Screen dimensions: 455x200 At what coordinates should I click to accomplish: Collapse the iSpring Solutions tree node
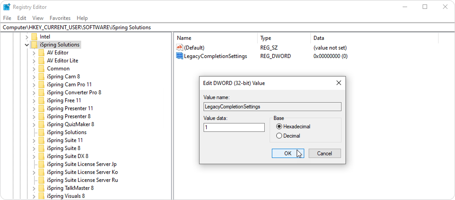(27, 45)
